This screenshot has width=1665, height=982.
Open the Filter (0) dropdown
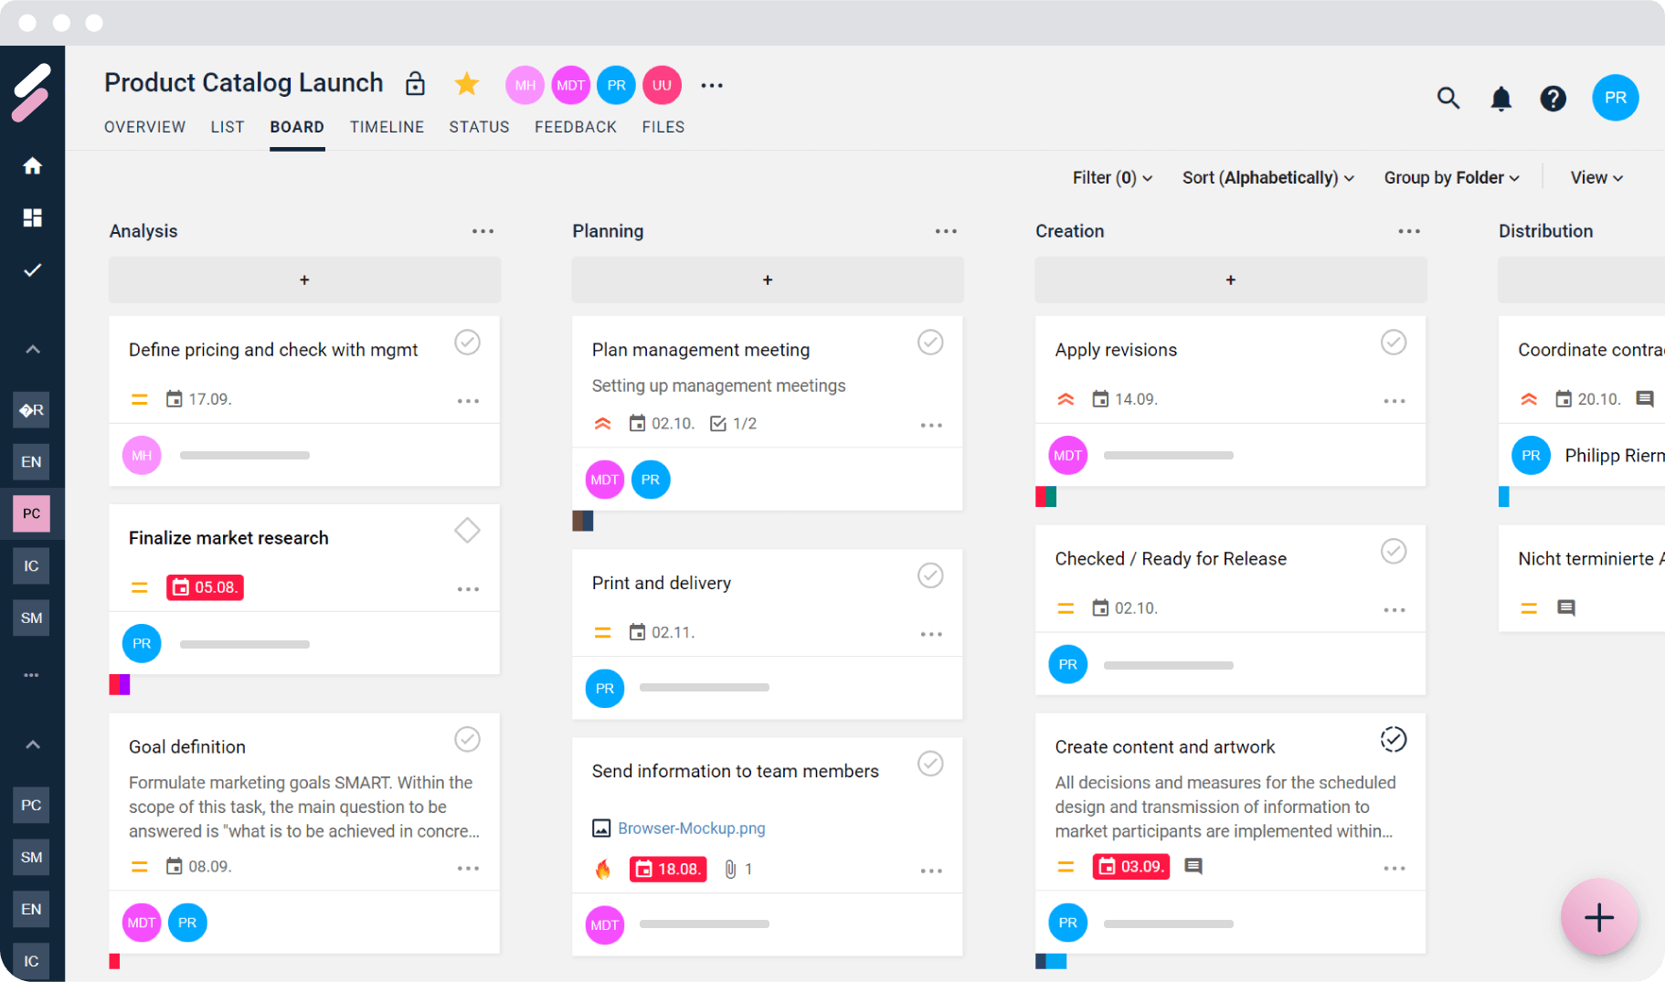click(1111, 177)
